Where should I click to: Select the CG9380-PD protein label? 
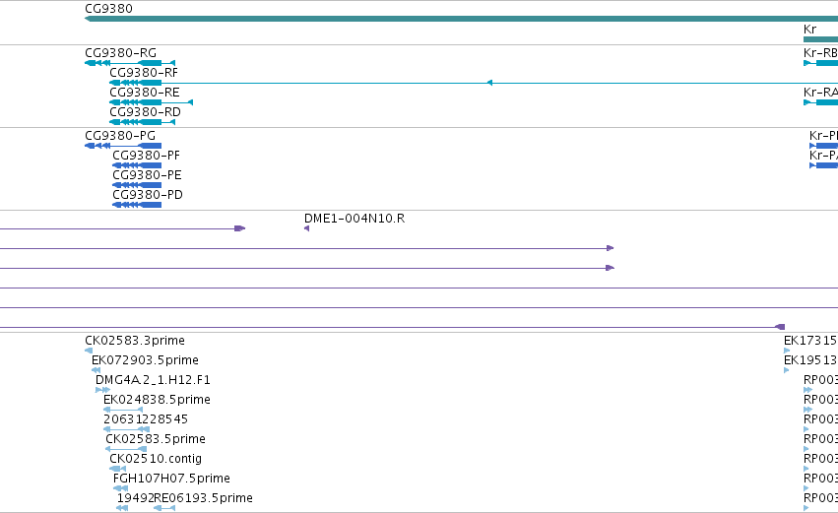[148, 195]
